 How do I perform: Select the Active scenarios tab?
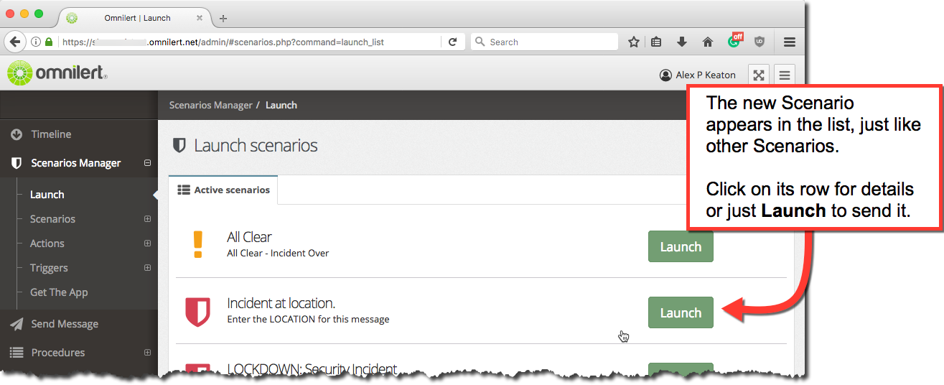pyautogui.click(x=223, y=190)
